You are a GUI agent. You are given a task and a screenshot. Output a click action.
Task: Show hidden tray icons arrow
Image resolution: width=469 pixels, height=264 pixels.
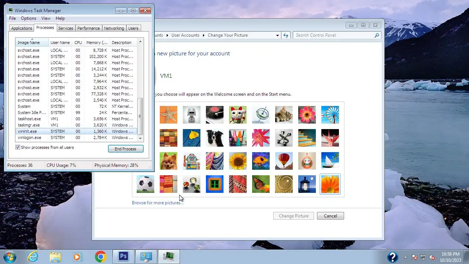[405, 257]
